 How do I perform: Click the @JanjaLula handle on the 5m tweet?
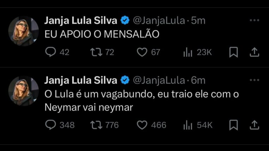click(158, 21)
